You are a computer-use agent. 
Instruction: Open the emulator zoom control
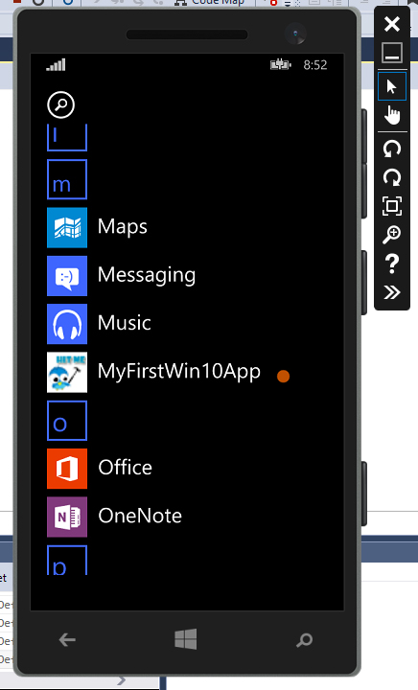[x=391, y=235]
